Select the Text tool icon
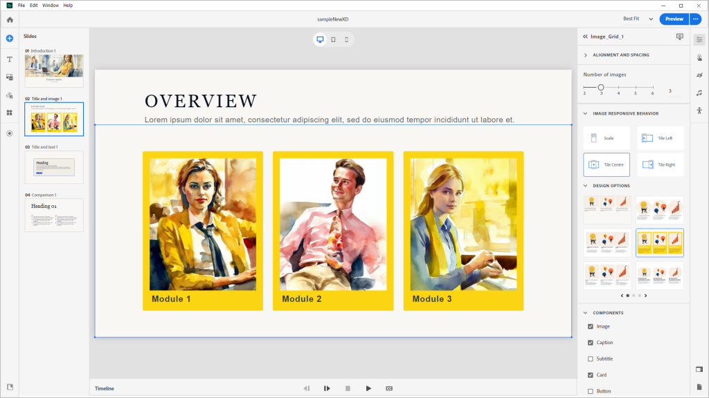This screenshot has width=709, height=398. 10,59
